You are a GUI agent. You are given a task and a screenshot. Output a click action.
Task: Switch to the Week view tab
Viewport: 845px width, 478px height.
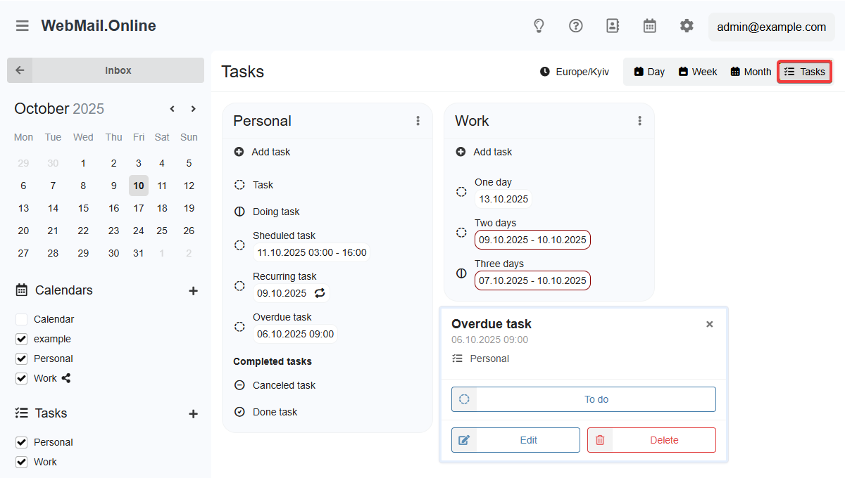click(698, 72)
